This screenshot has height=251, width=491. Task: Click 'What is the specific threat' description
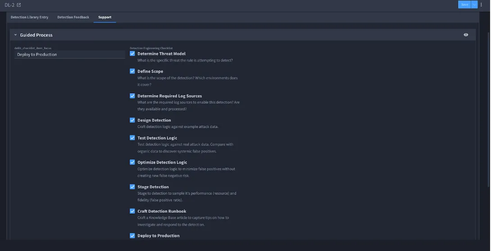[185, 60]
